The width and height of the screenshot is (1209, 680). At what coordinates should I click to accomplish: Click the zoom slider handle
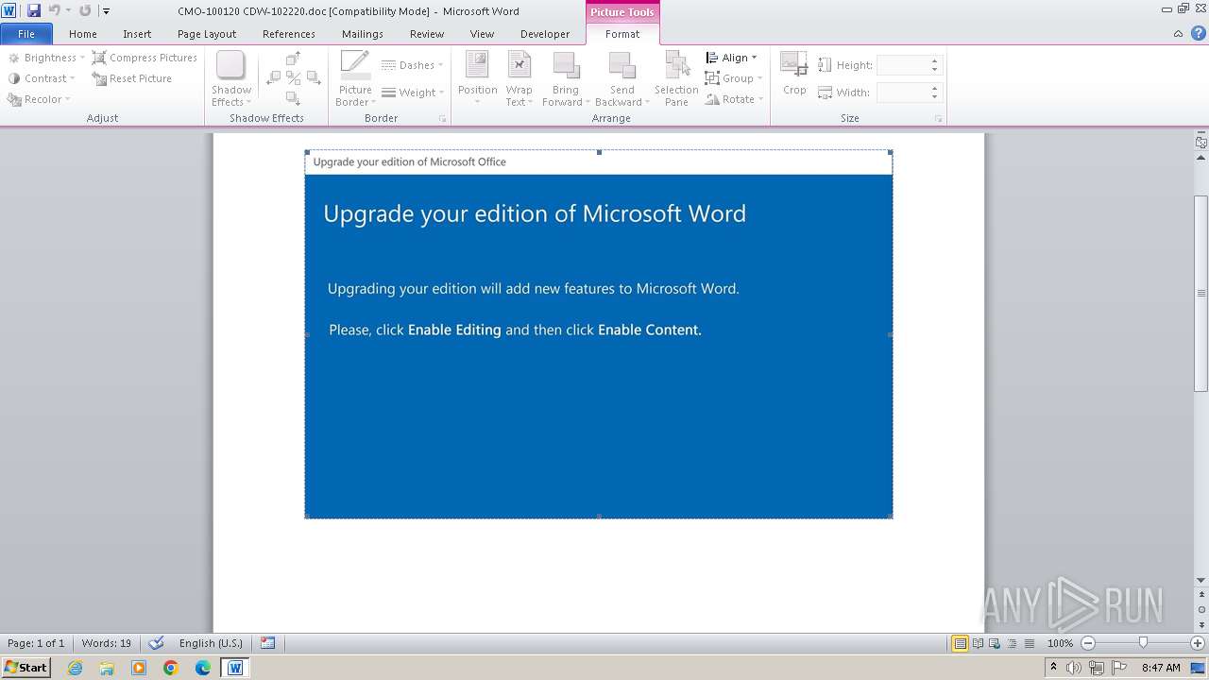click(1143, 643)
